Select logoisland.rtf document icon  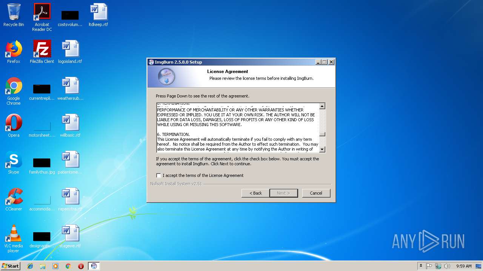click(x=70, y=52)
